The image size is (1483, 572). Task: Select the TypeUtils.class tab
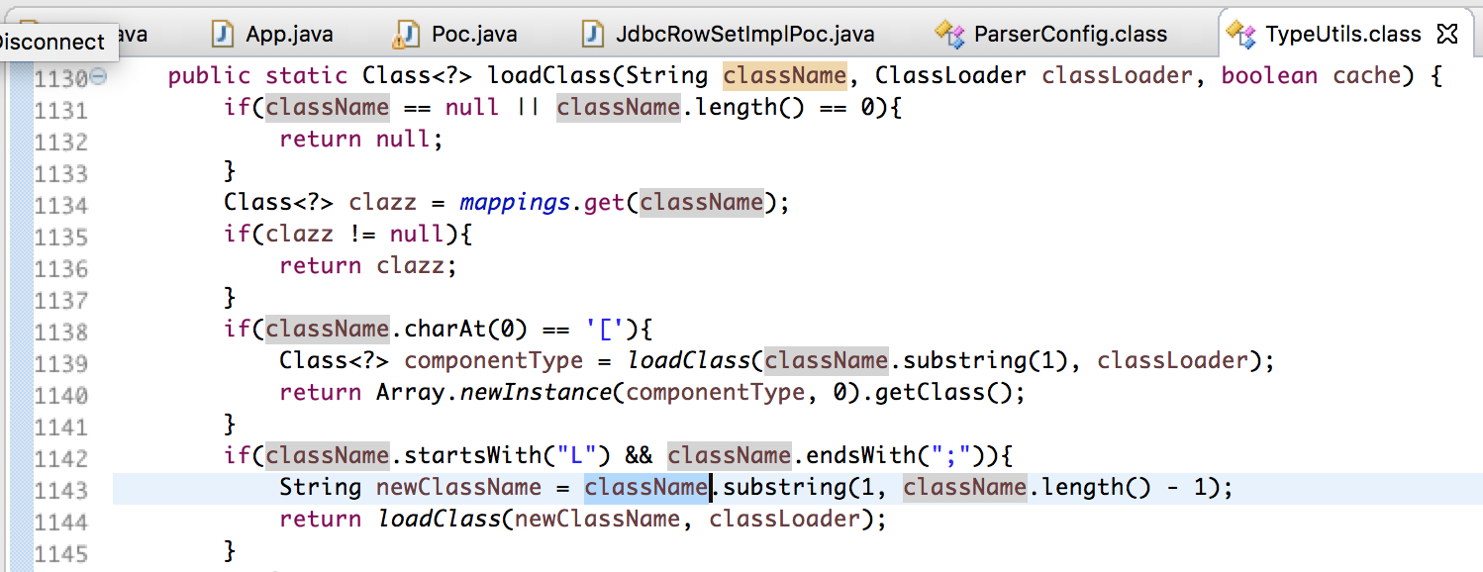point(1343,34)
